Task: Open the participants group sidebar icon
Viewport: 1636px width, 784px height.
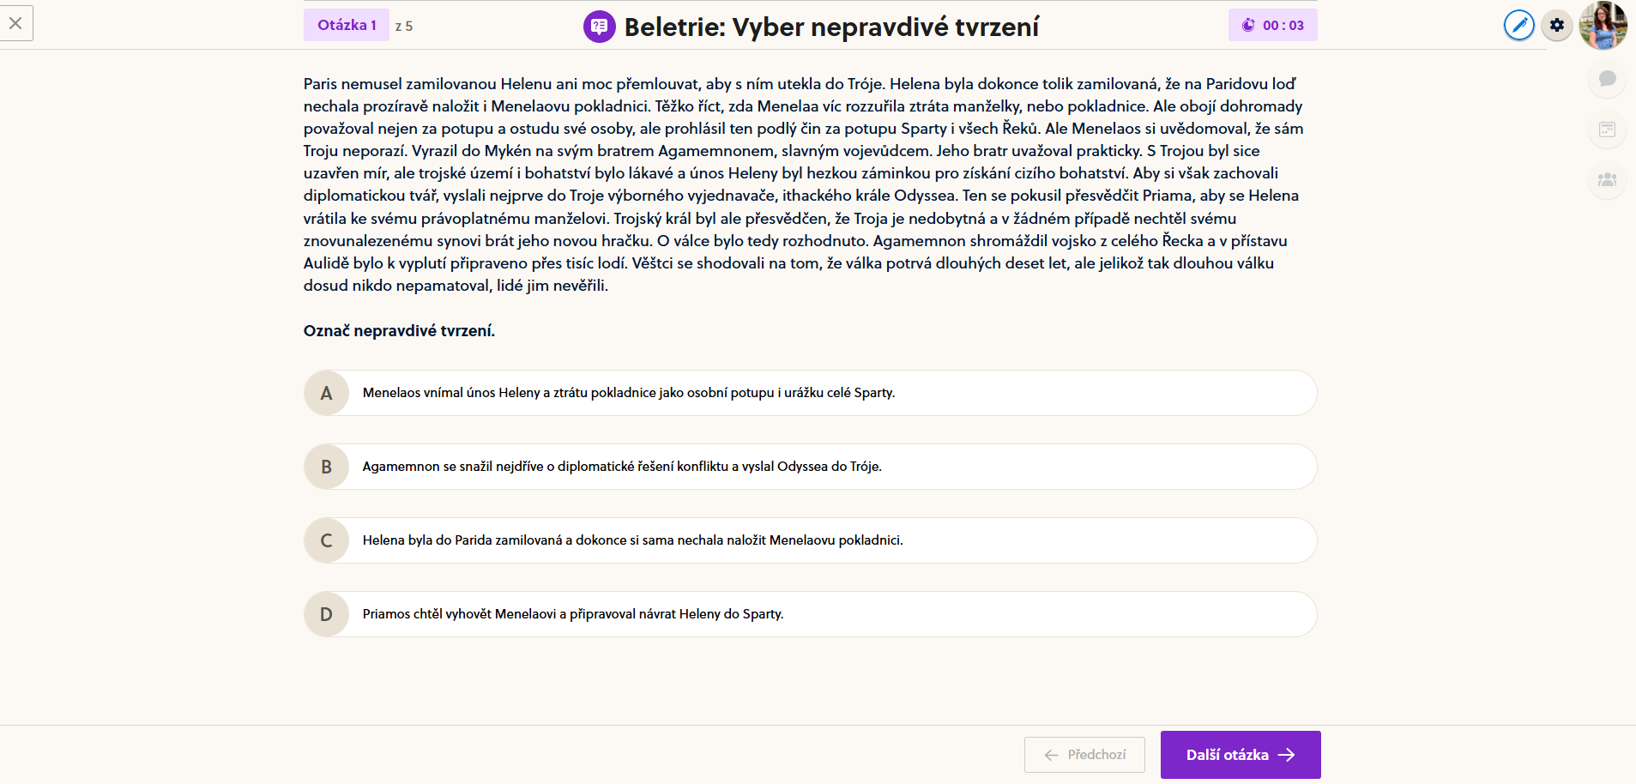Action: (1607, 180)
